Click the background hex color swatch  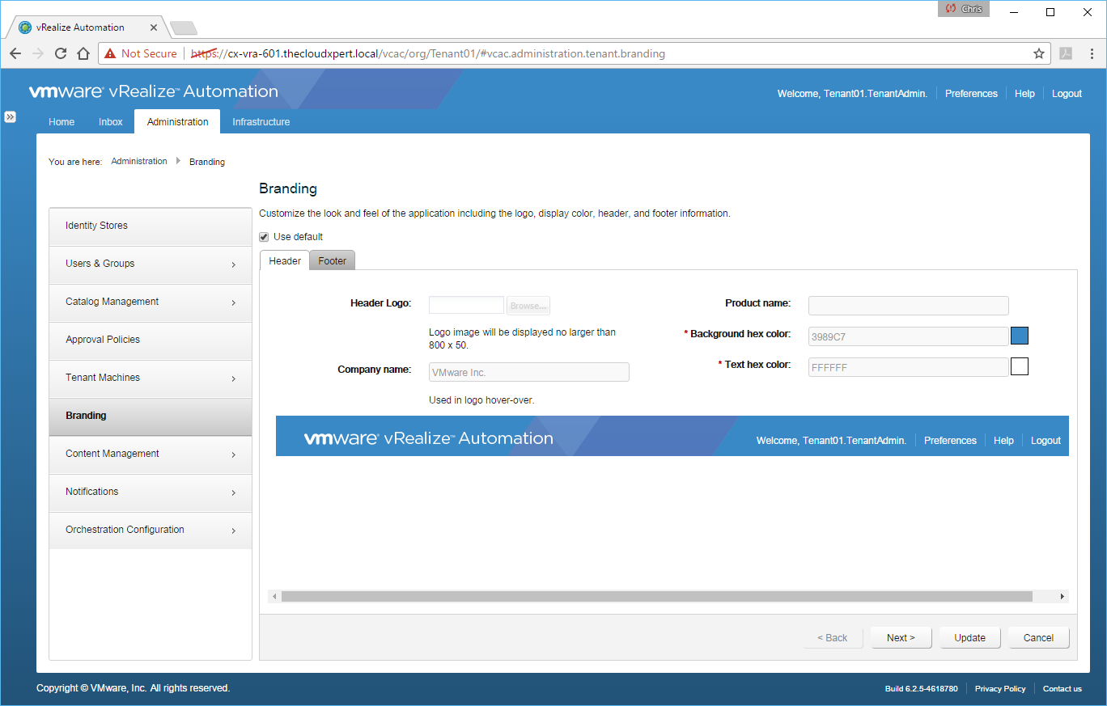coord(1020,336)
